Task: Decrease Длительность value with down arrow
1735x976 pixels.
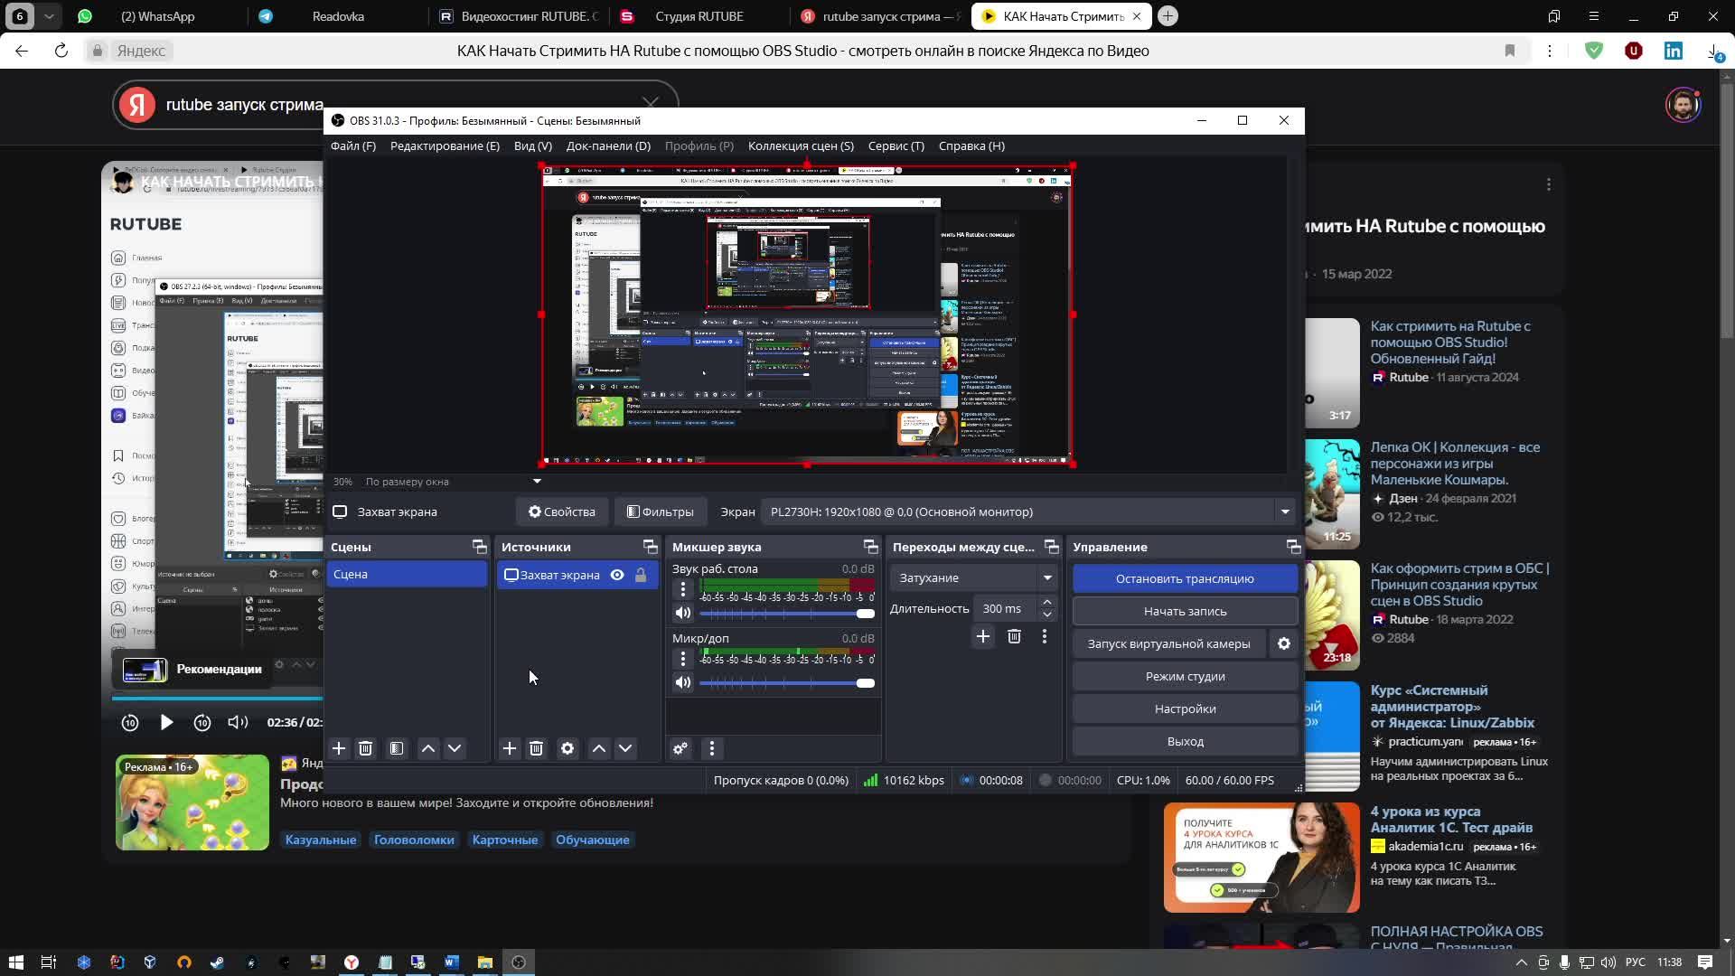Action: coord(1047,615)
